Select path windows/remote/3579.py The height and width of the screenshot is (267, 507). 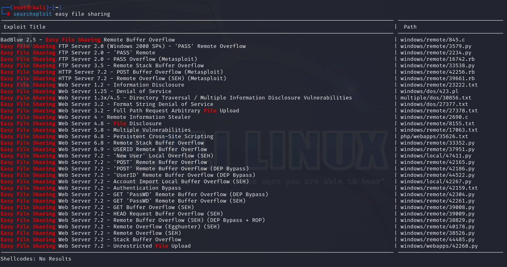[x=436, y=46]
